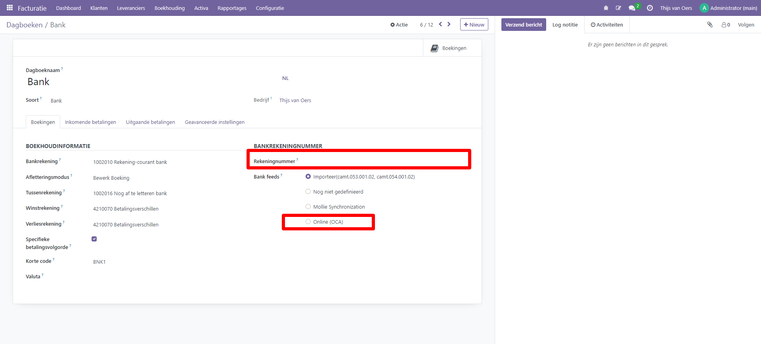Image resolution: width=761 pixels, height=344 pixels.
Task: Choose Mollie Synchronization radio button
Action: pos(308,207)
